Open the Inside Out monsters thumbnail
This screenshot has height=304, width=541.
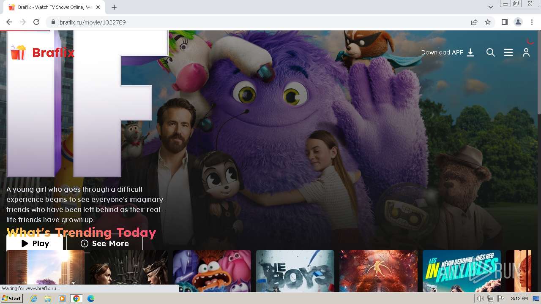tap(212, 271)
